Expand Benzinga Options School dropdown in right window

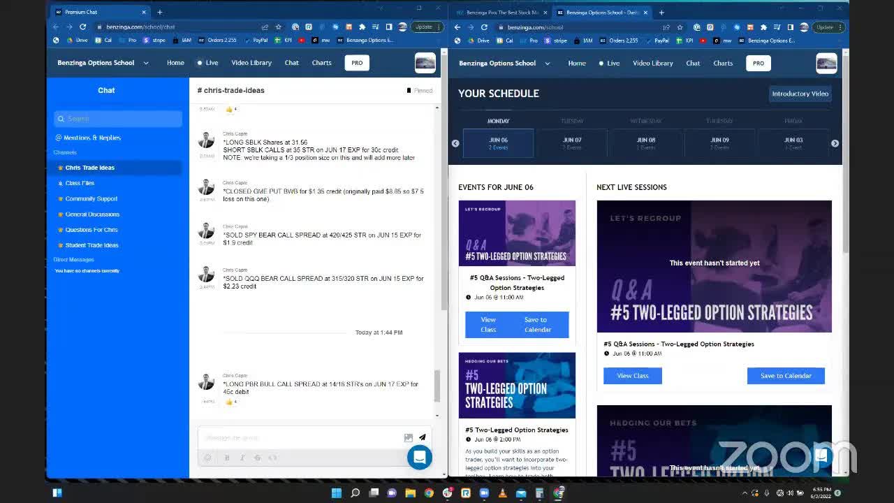pos(548,63)
